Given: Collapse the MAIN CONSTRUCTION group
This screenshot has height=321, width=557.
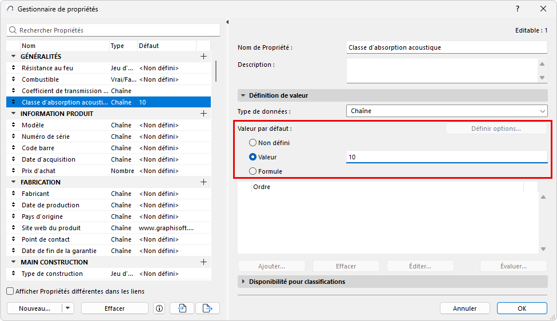Looking at the screenshot, I should 14,262.
